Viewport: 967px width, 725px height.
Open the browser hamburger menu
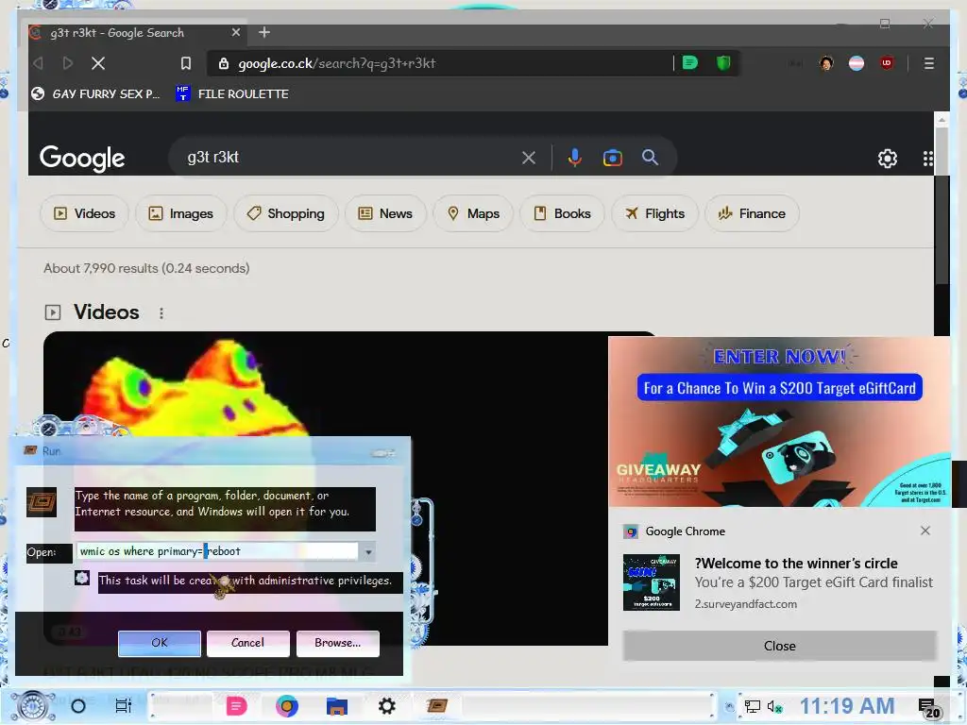[929, 63]
